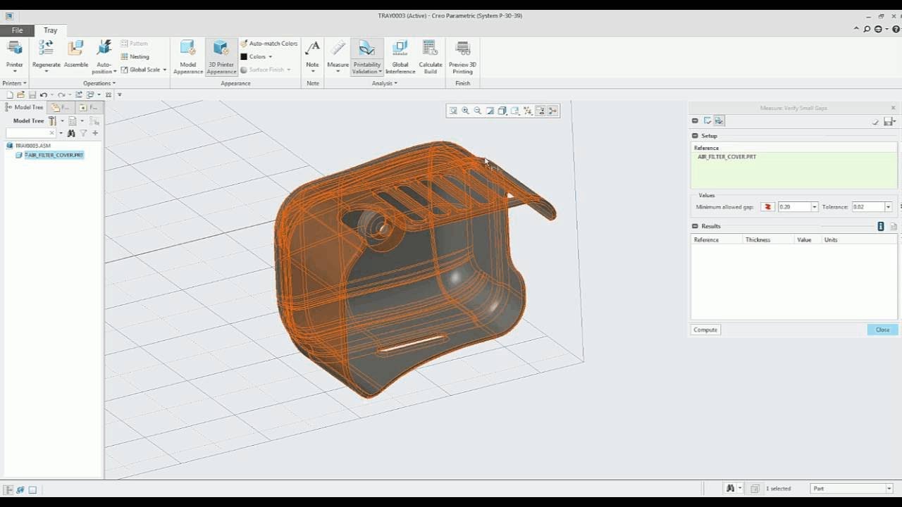Open the Search icon in the title bar
Viewport: 902px width, 507px height.
(x=867, y=29)
